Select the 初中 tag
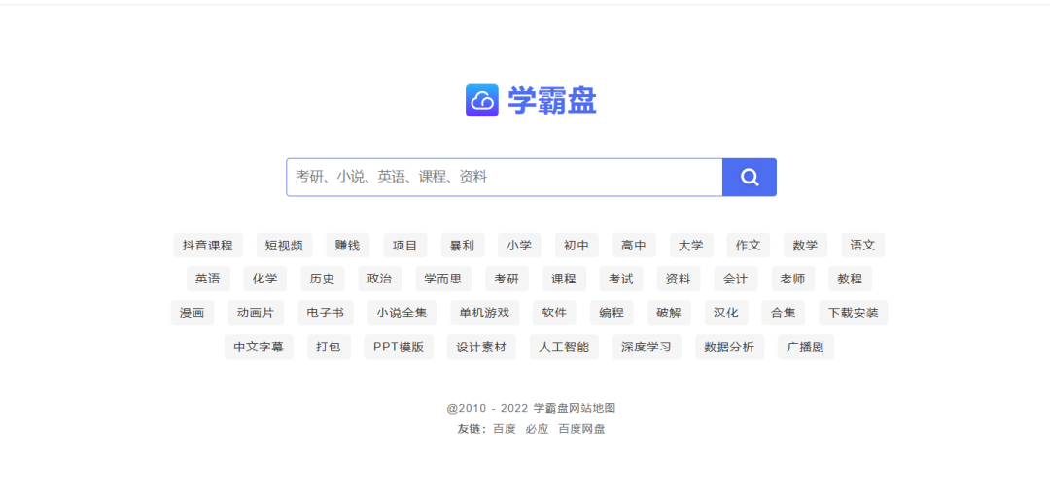1050x498 pixels. pos(577,246)
